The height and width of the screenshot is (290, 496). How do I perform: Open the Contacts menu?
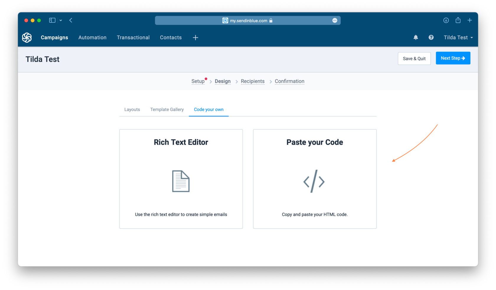pyautogui.click(x=171, y=37)
